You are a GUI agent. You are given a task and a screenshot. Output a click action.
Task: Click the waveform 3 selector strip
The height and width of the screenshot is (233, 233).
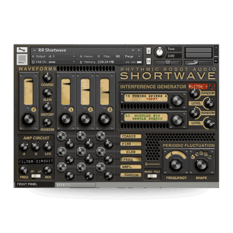(105, 91)
